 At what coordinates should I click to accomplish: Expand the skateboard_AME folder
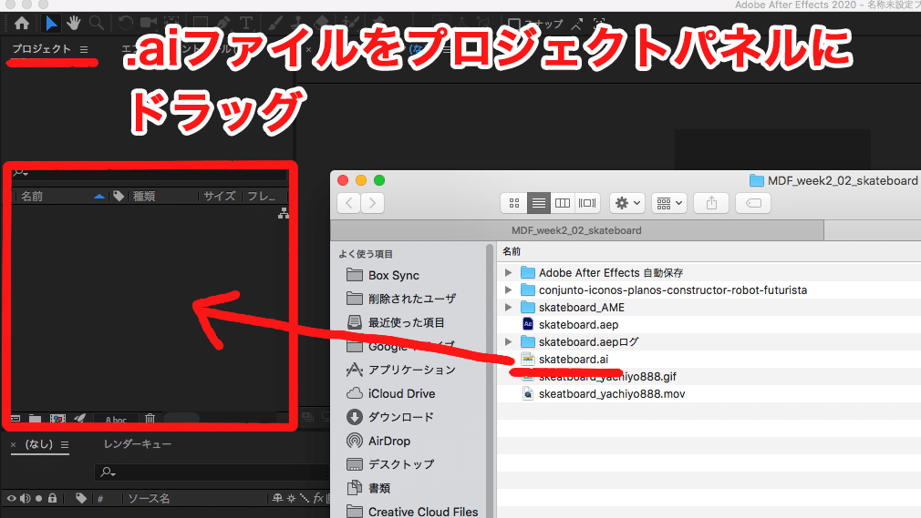[508, 308]
